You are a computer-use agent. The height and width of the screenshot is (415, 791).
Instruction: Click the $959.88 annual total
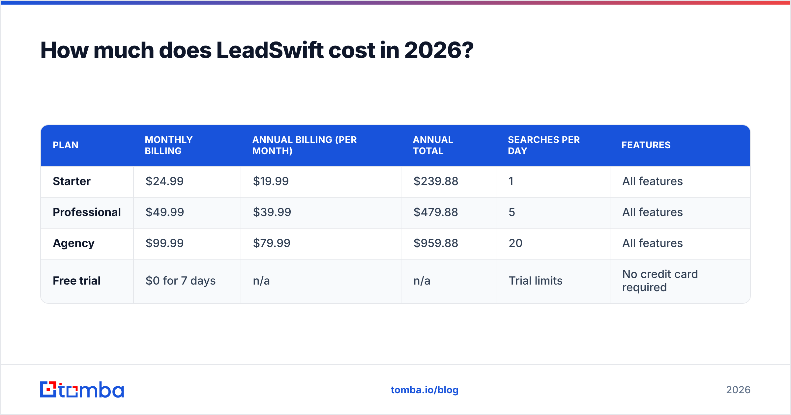(x=436, y=243)
